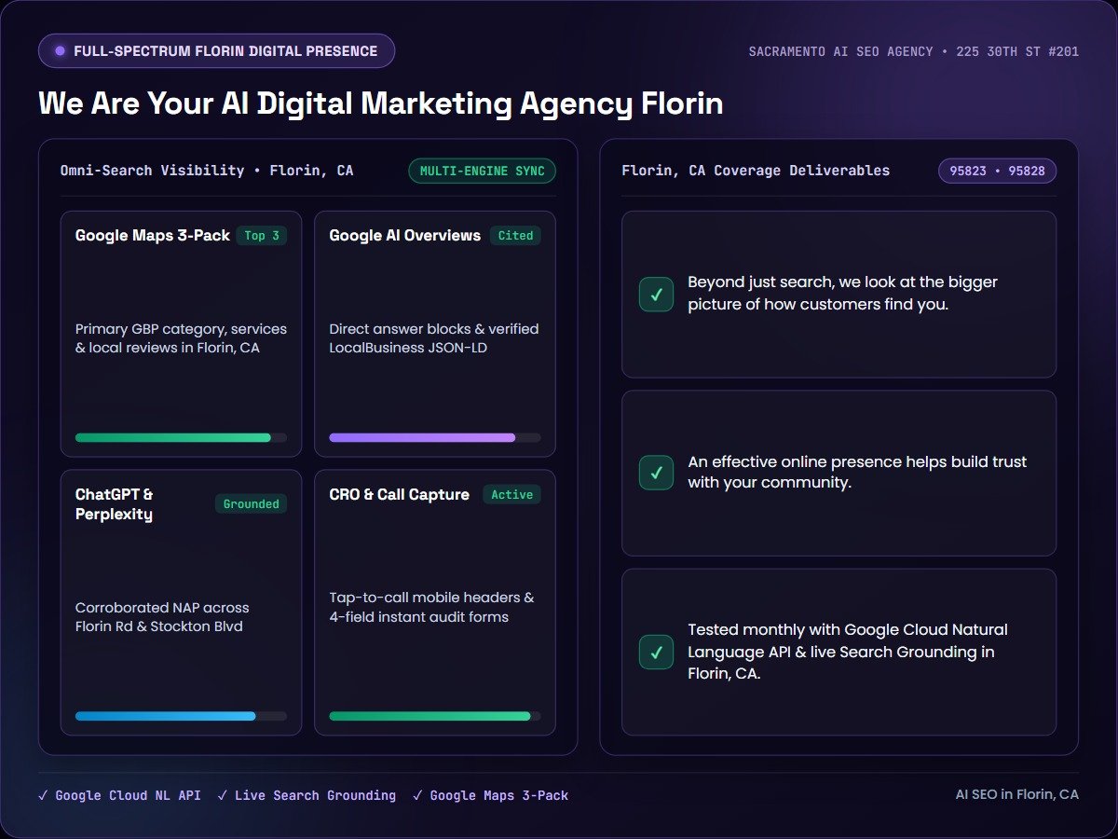Click the 'An effective online presence helps build trust' text

coord(857,472)
